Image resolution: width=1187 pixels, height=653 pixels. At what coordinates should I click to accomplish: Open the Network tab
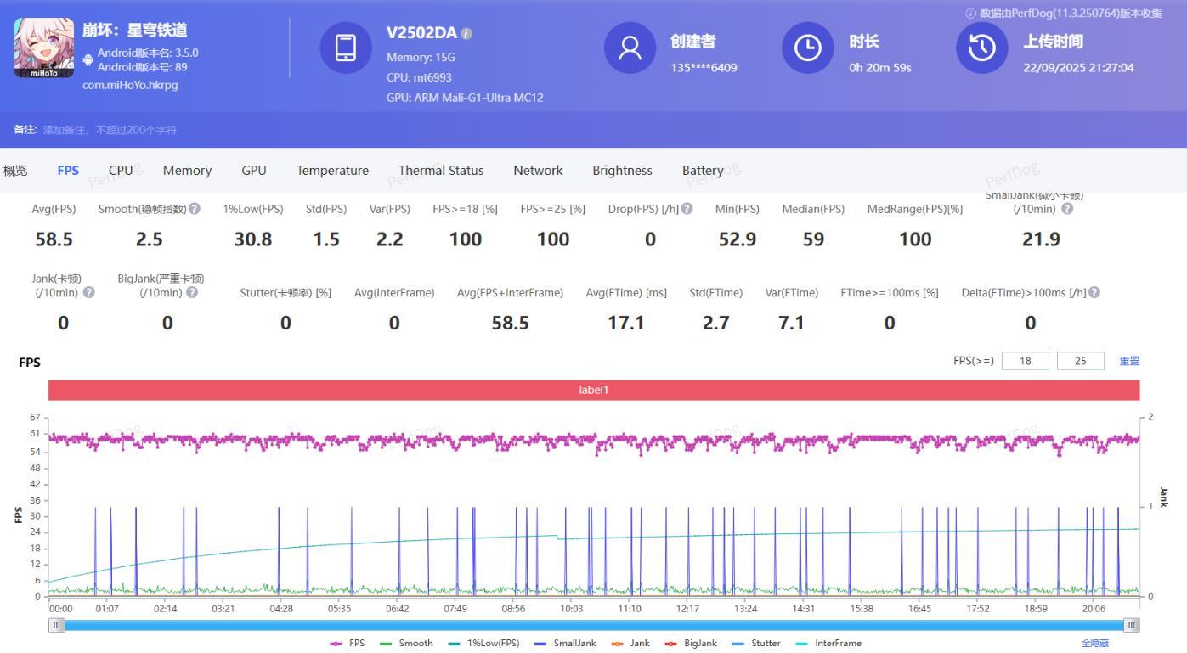tap(538, 171)
